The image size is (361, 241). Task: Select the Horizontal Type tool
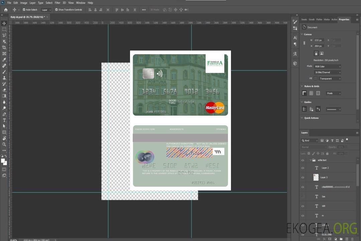coord(4,120)
